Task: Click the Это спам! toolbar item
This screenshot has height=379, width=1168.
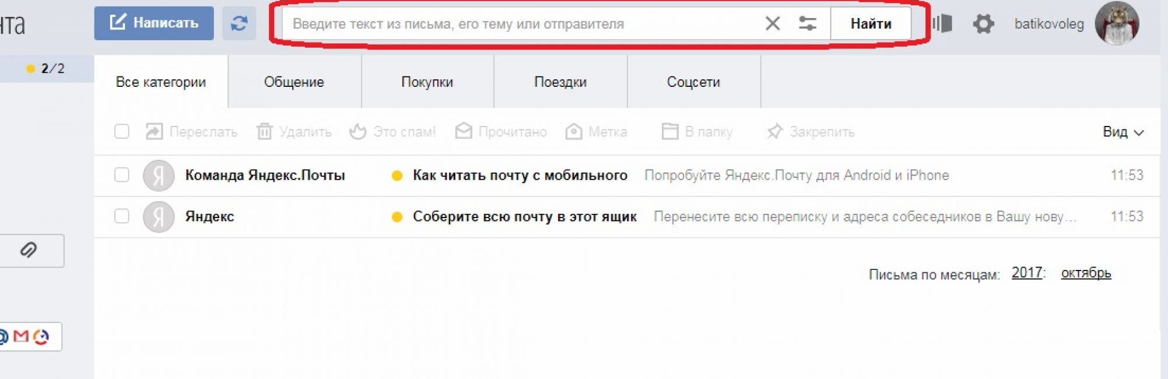Action: click(392, 132)
